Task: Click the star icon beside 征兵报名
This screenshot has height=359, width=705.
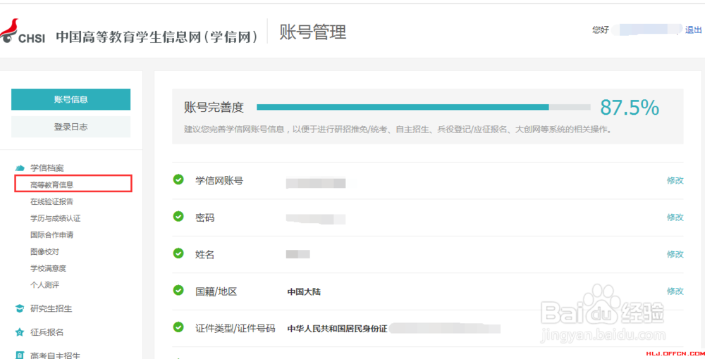Action: coord(20,332)
